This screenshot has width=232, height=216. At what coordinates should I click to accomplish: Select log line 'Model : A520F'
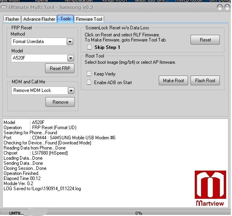point(24,122)
